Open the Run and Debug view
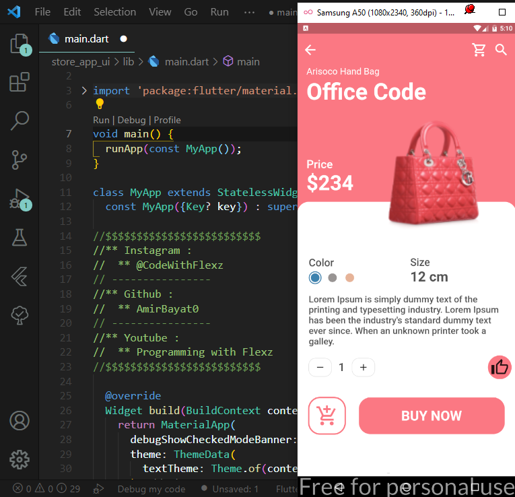 click(x=20, y=199)
